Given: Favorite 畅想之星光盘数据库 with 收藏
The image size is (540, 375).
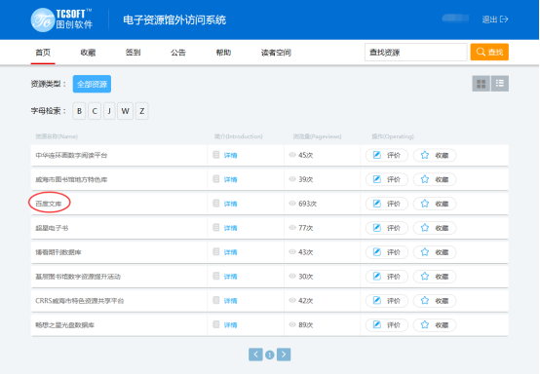Looking at the screenshot, I should point(435,325).
